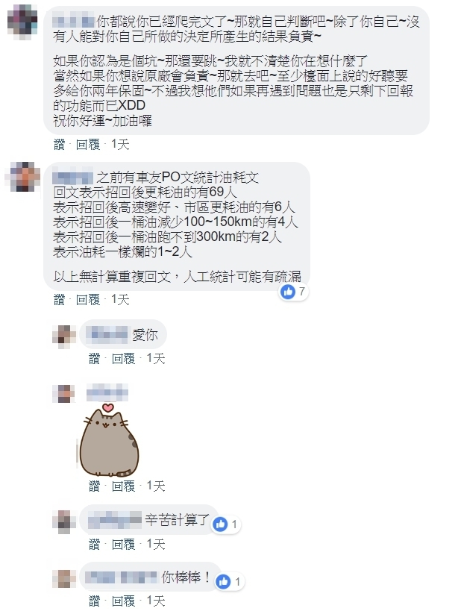Open the 1天 timestamp under 愛你 reply

pyautogui.click(x=156, y=358)
